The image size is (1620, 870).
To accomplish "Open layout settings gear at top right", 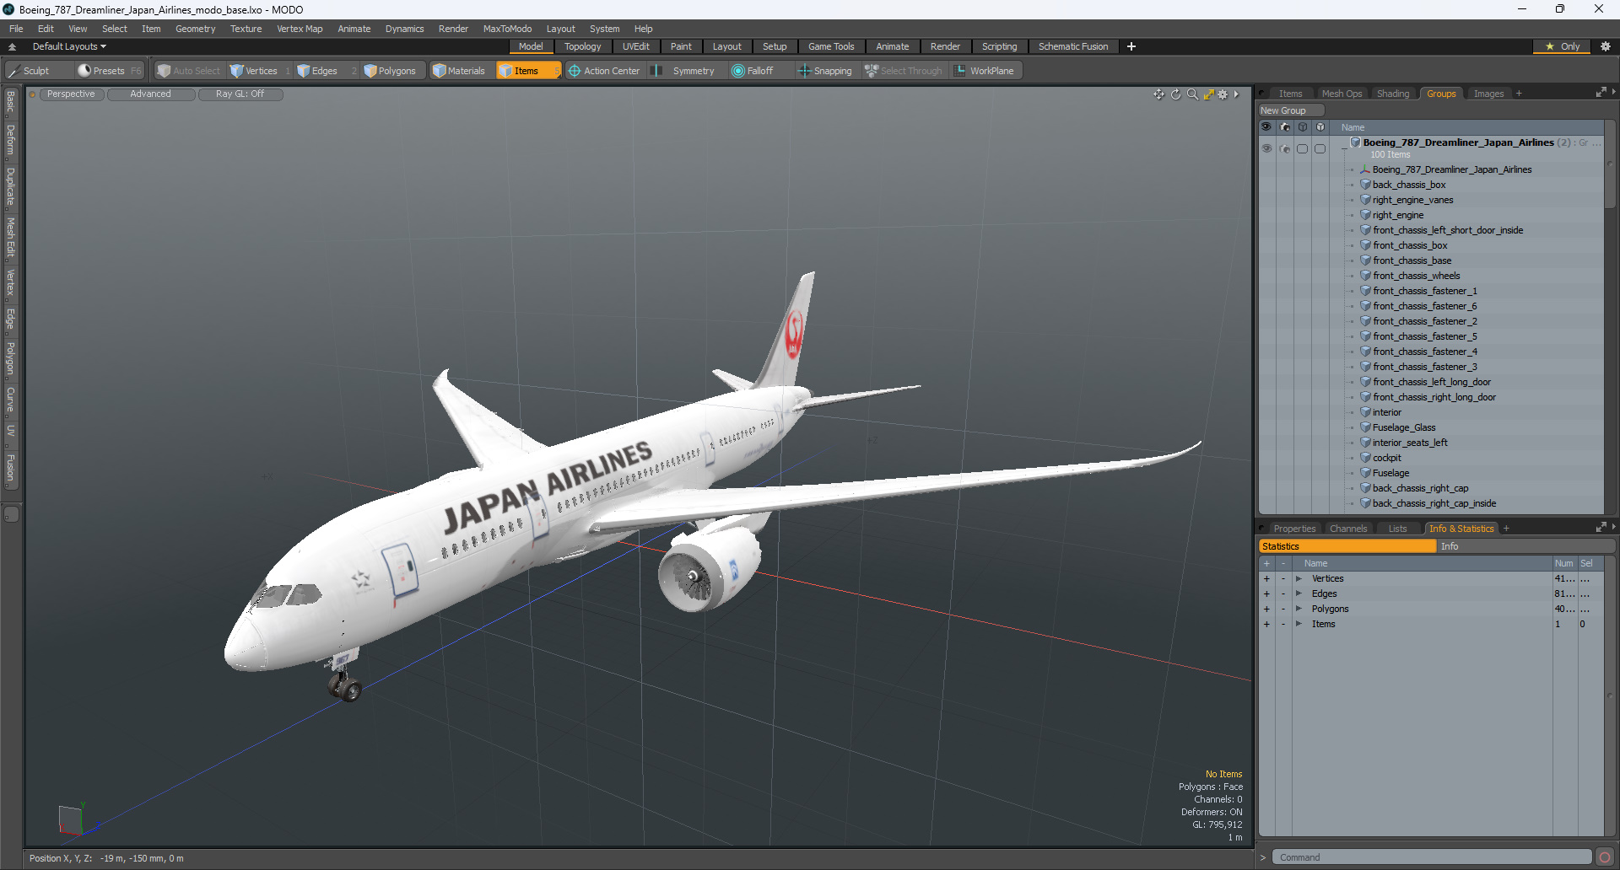I will coord(1606,46).
